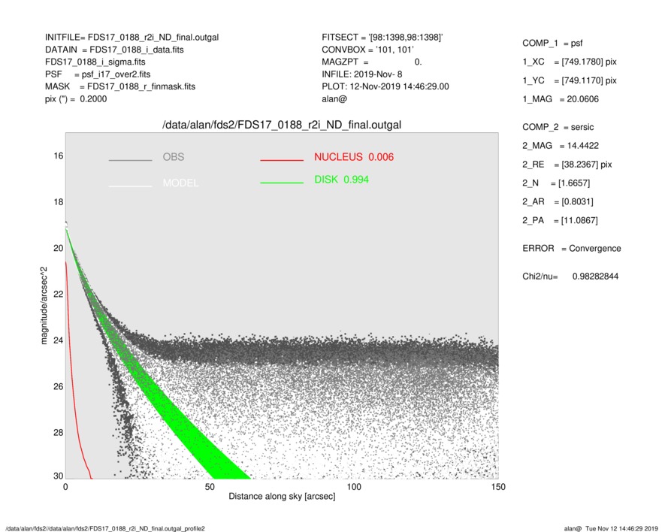Click the ERROR = Convergence text
665x532 pixels.
[572, 249]
